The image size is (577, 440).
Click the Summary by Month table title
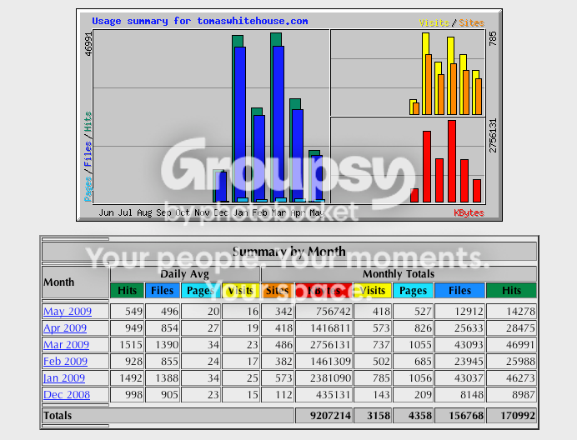(x=289, y=252)
